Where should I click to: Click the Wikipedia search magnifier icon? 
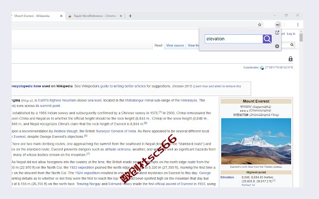pos(292,45)
